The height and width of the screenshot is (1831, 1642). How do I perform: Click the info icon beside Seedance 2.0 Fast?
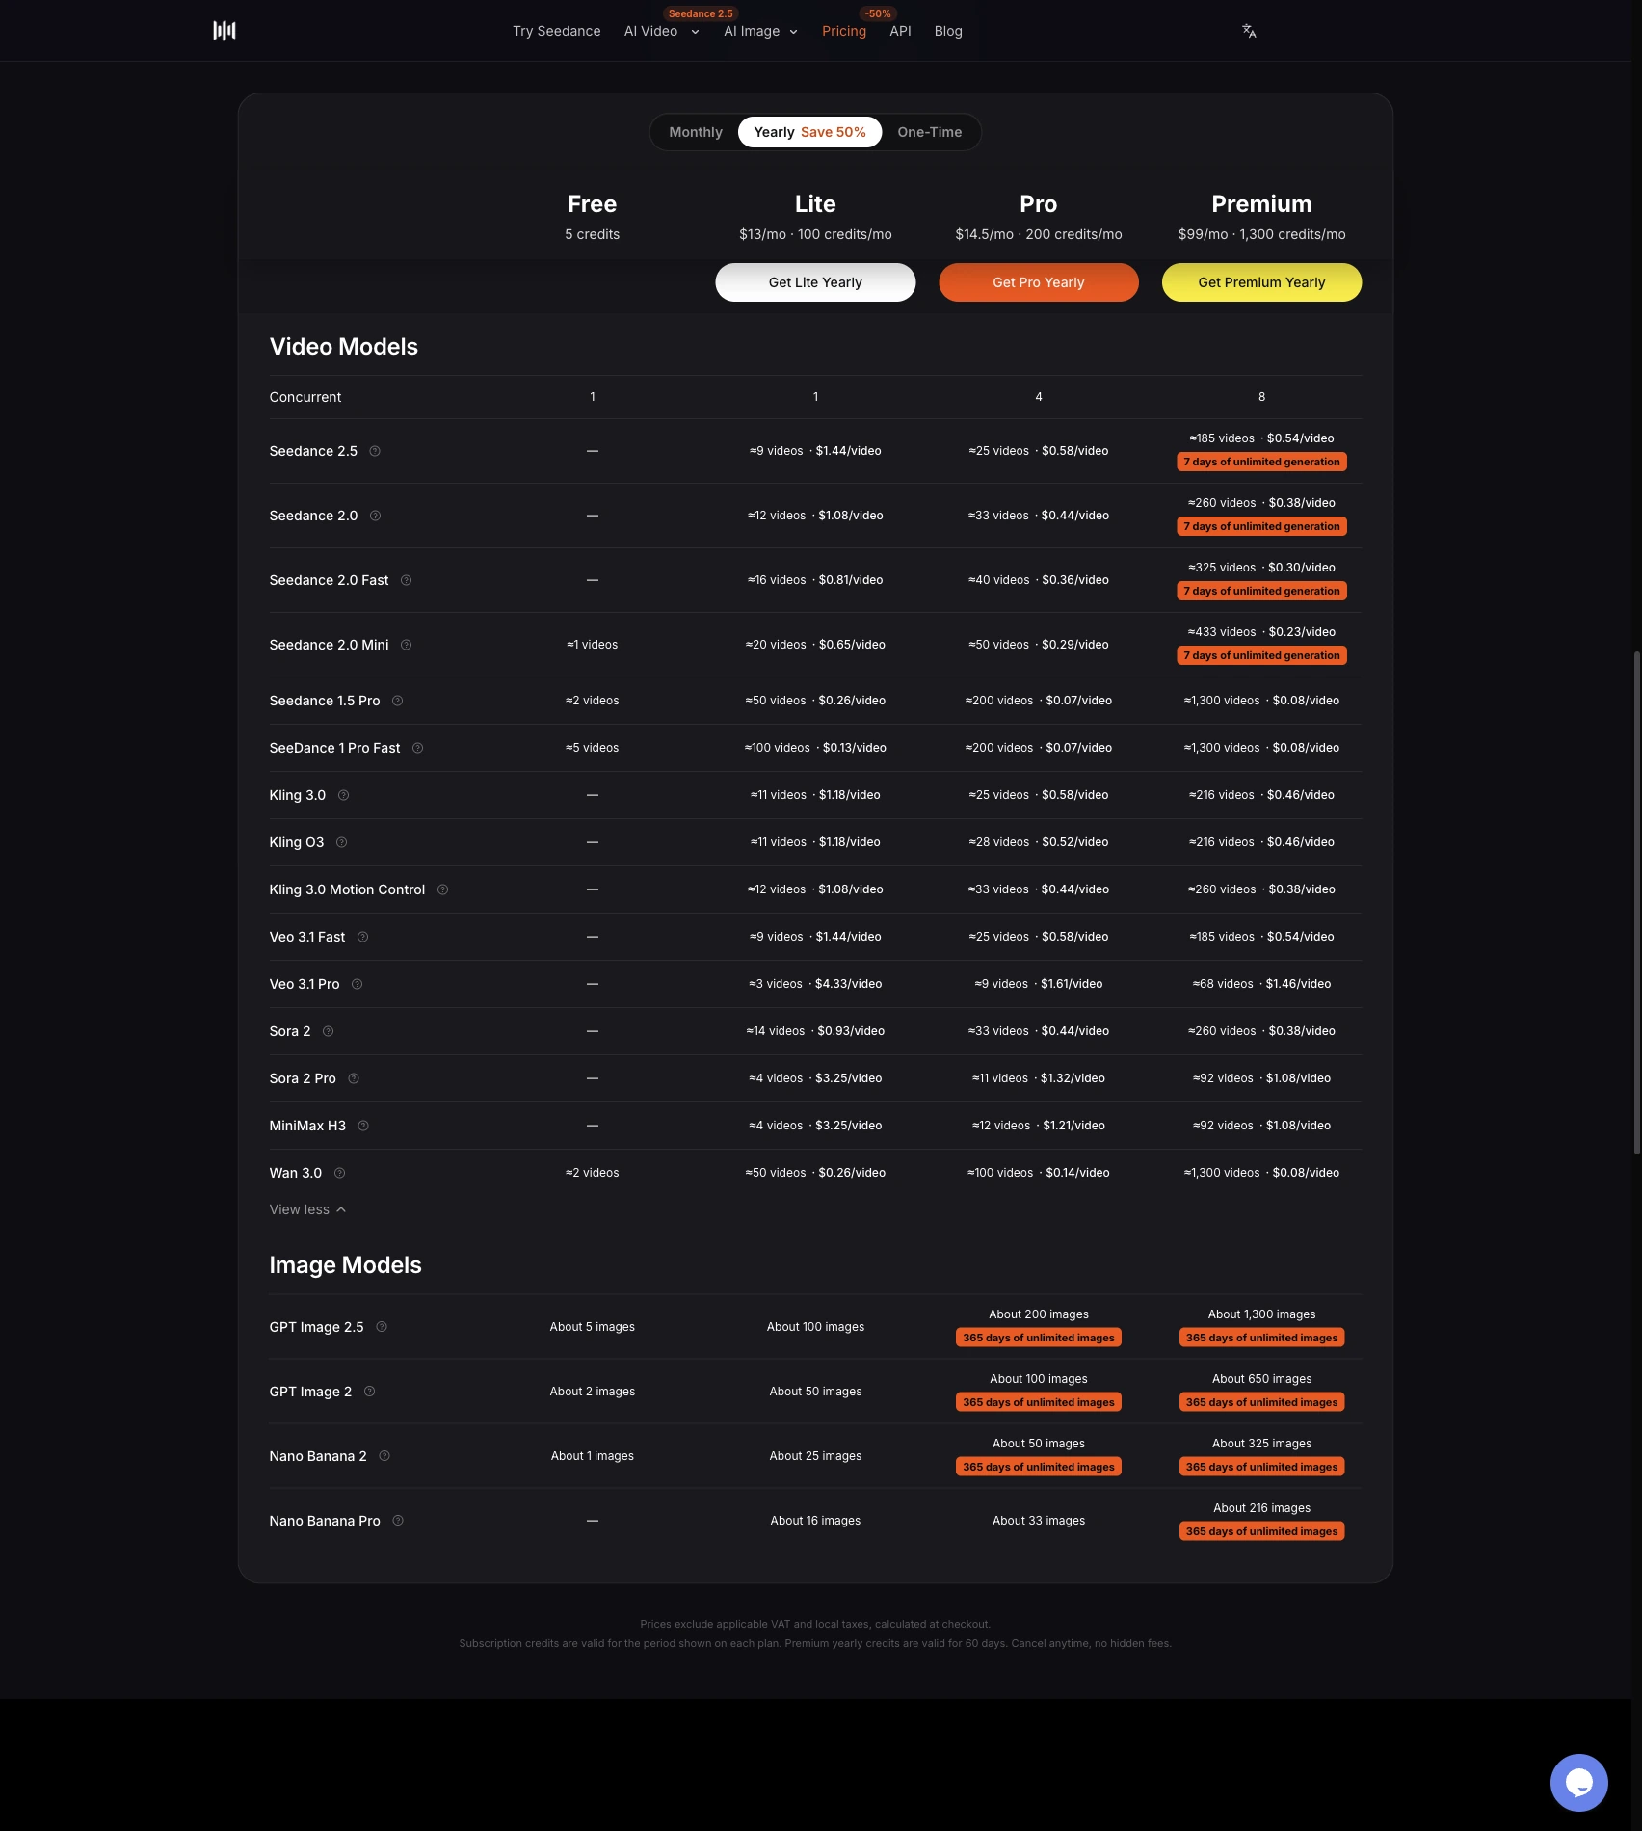click(406, 580)
